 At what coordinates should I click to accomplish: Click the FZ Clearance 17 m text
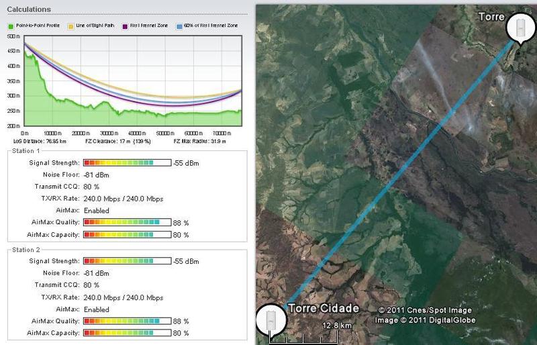(118, 141)
